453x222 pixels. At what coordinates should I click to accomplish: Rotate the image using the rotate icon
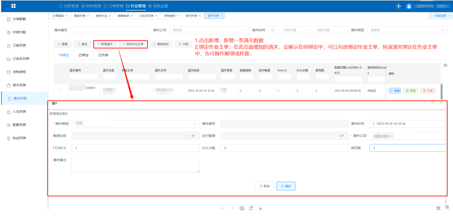point(251,208)
